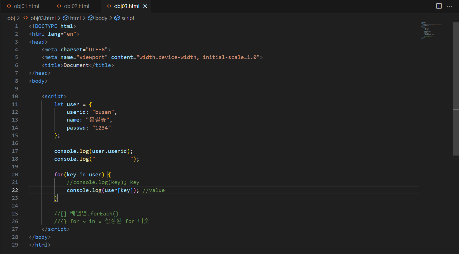Click line number 11 in the gutter
The width and height of the screenshot is (459, 254).
click(15, 104)
